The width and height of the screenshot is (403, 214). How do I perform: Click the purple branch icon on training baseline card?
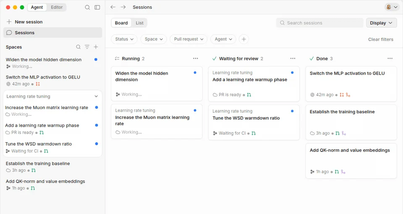pyautogui.click(x=344, y=133)
